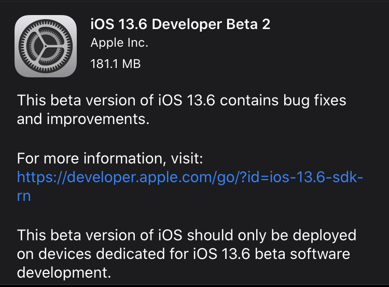The image size is (389, 287).
Task: Select the 'iOS 13.6 Developer Beta 2' title
Action: coord(180,24)
